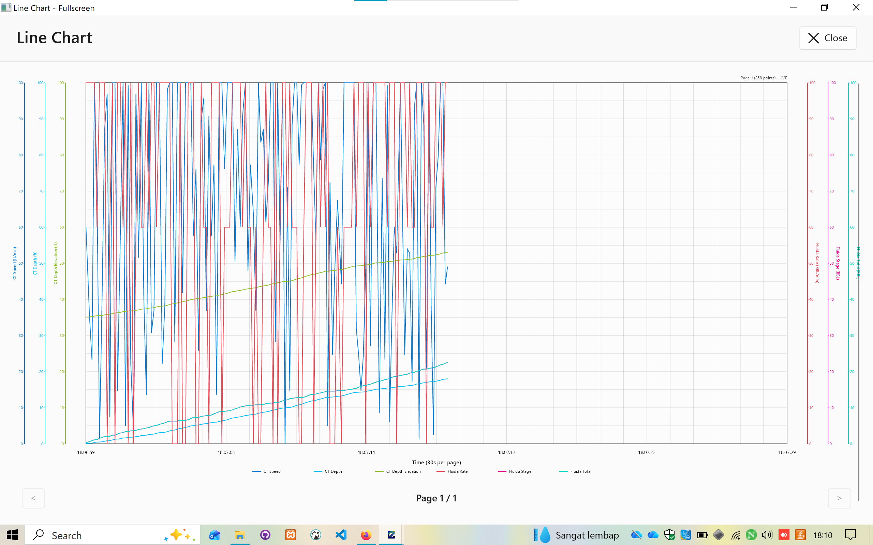Click the Close button to exit the chart
This screenshot has width=873, height=545.
pyautogui.click(x=828, y=38)
